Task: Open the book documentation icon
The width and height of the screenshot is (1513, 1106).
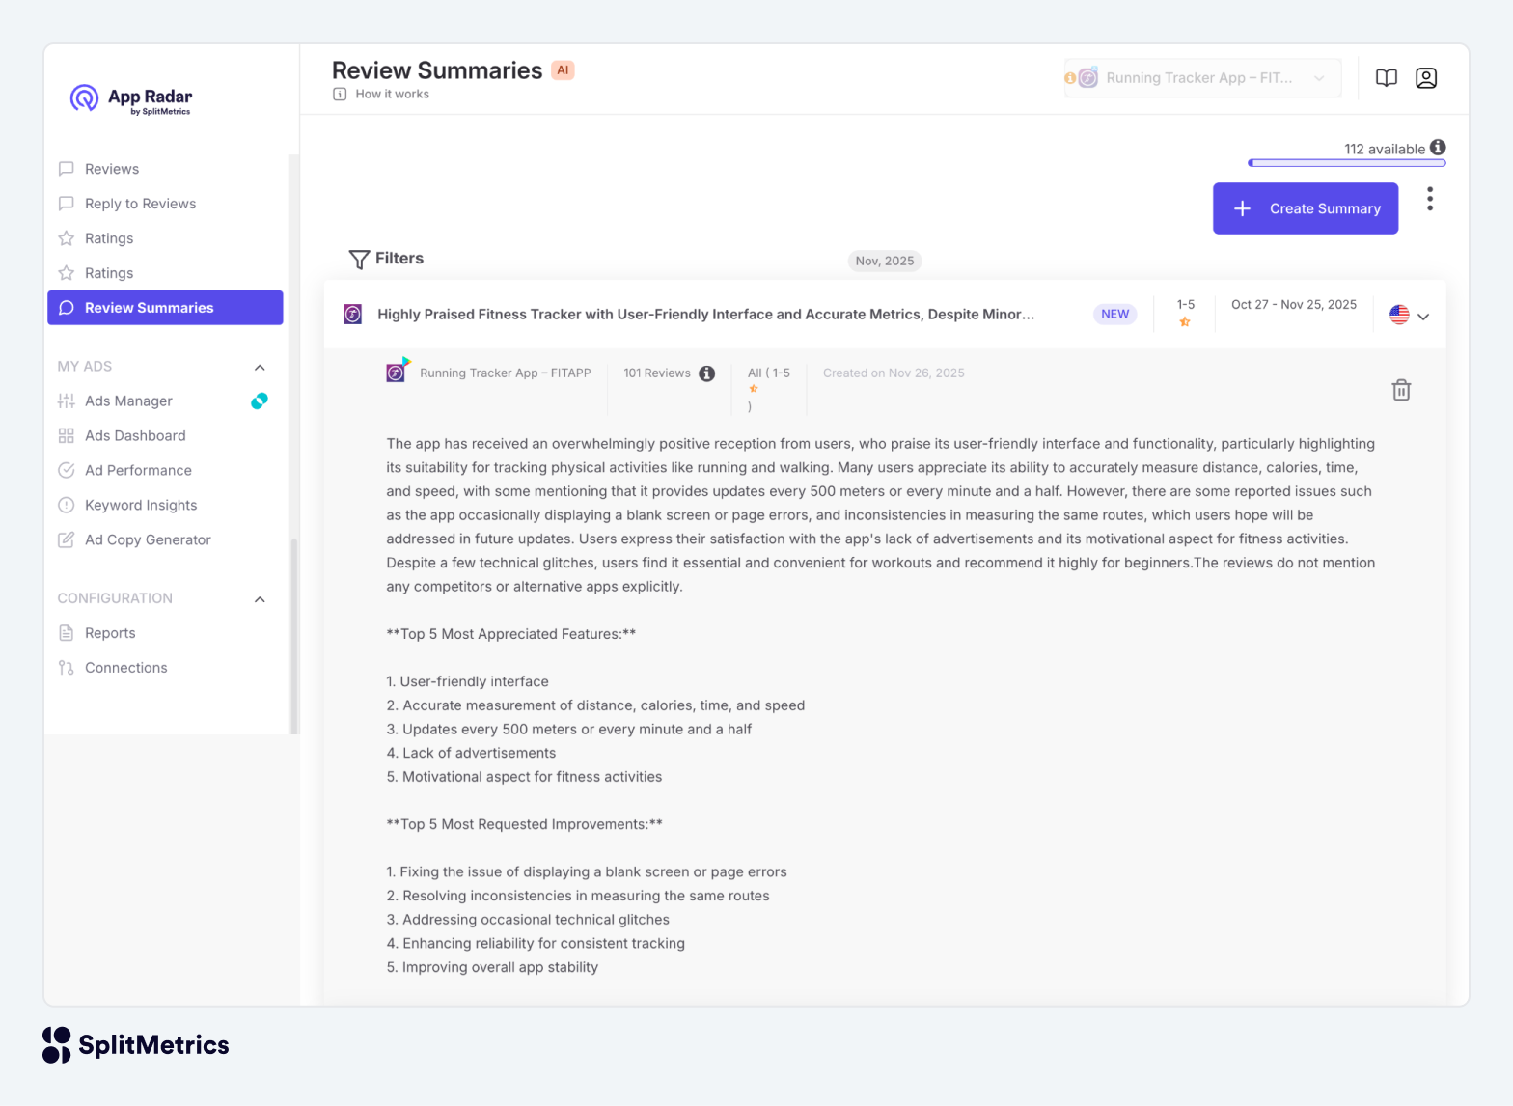Action: point(1387,78)
